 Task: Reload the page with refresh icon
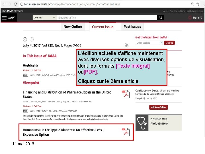(x=15, y=4)
